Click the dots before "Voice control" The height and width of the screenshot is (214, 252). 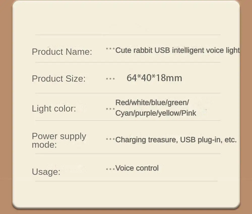[110, 169]
